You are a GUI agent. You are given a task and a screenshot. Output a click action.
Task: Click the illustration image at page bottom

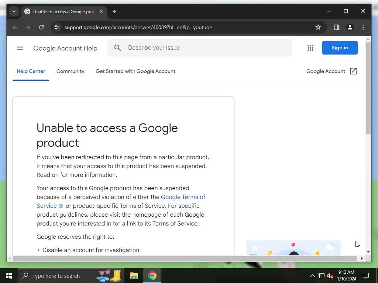pyautogui.click(x=293, y=248)
